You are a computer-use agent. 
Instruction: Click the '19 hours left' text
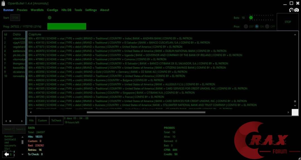[x=72, y=122]
